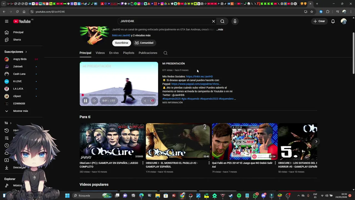
Task: Subscribe with the Suscribirse button
Action: pyautogui.click(x=121, y=43)
